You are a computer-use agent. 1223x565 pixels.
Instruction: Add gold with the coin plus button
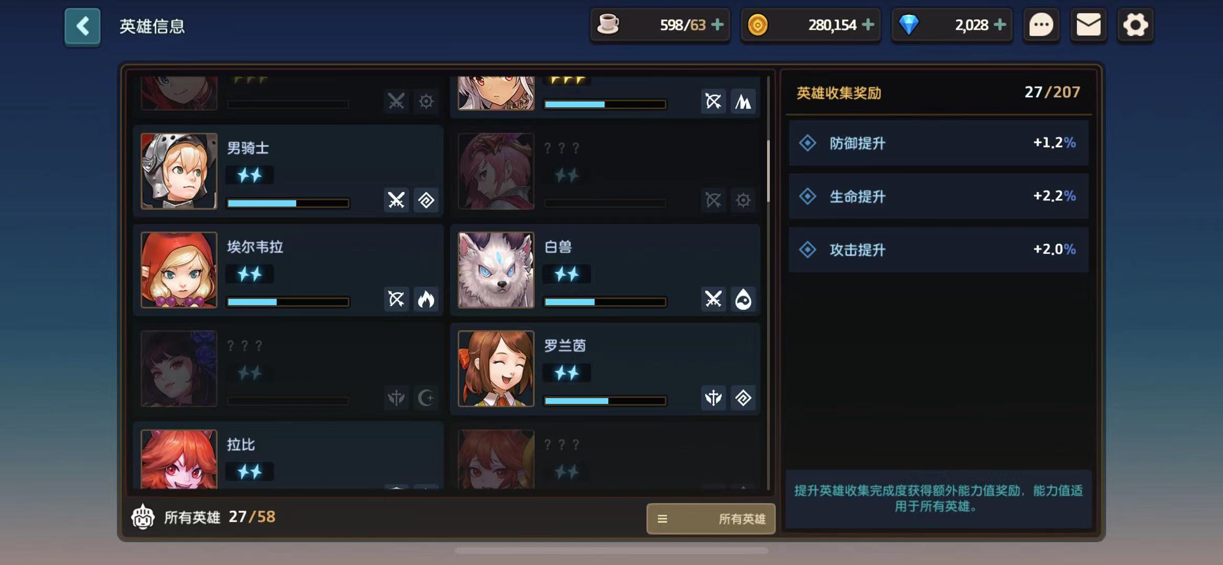(x=868, y=25)
